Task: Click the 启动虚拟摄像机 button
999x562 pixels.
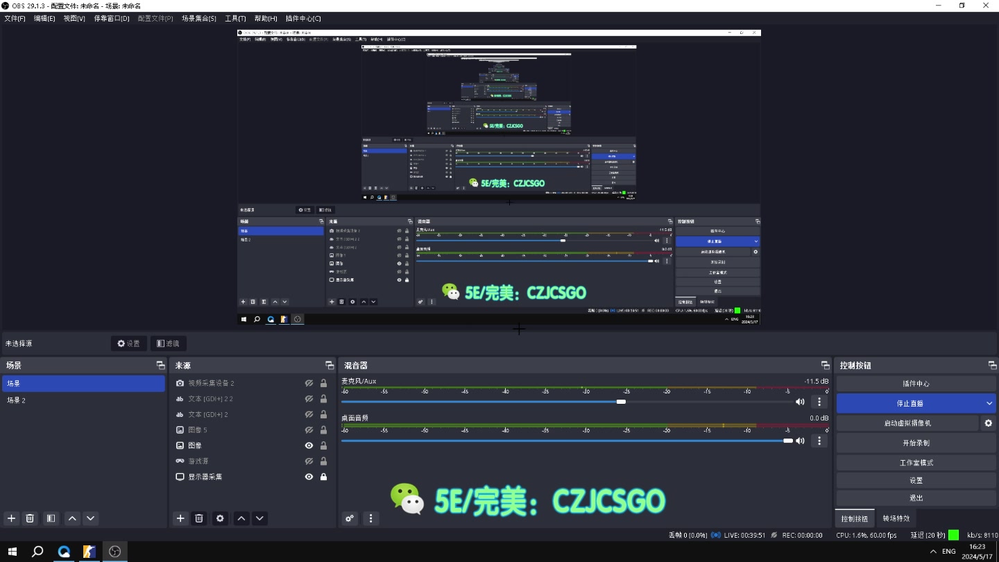Action: (x=907, y=423)
